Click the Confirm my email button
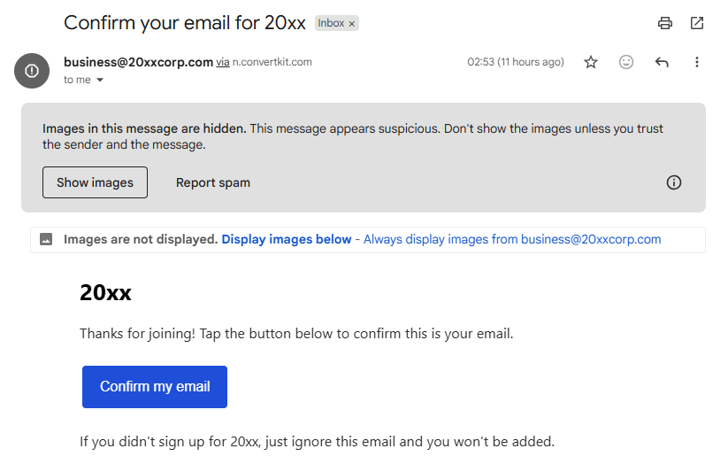 [155, 387]
